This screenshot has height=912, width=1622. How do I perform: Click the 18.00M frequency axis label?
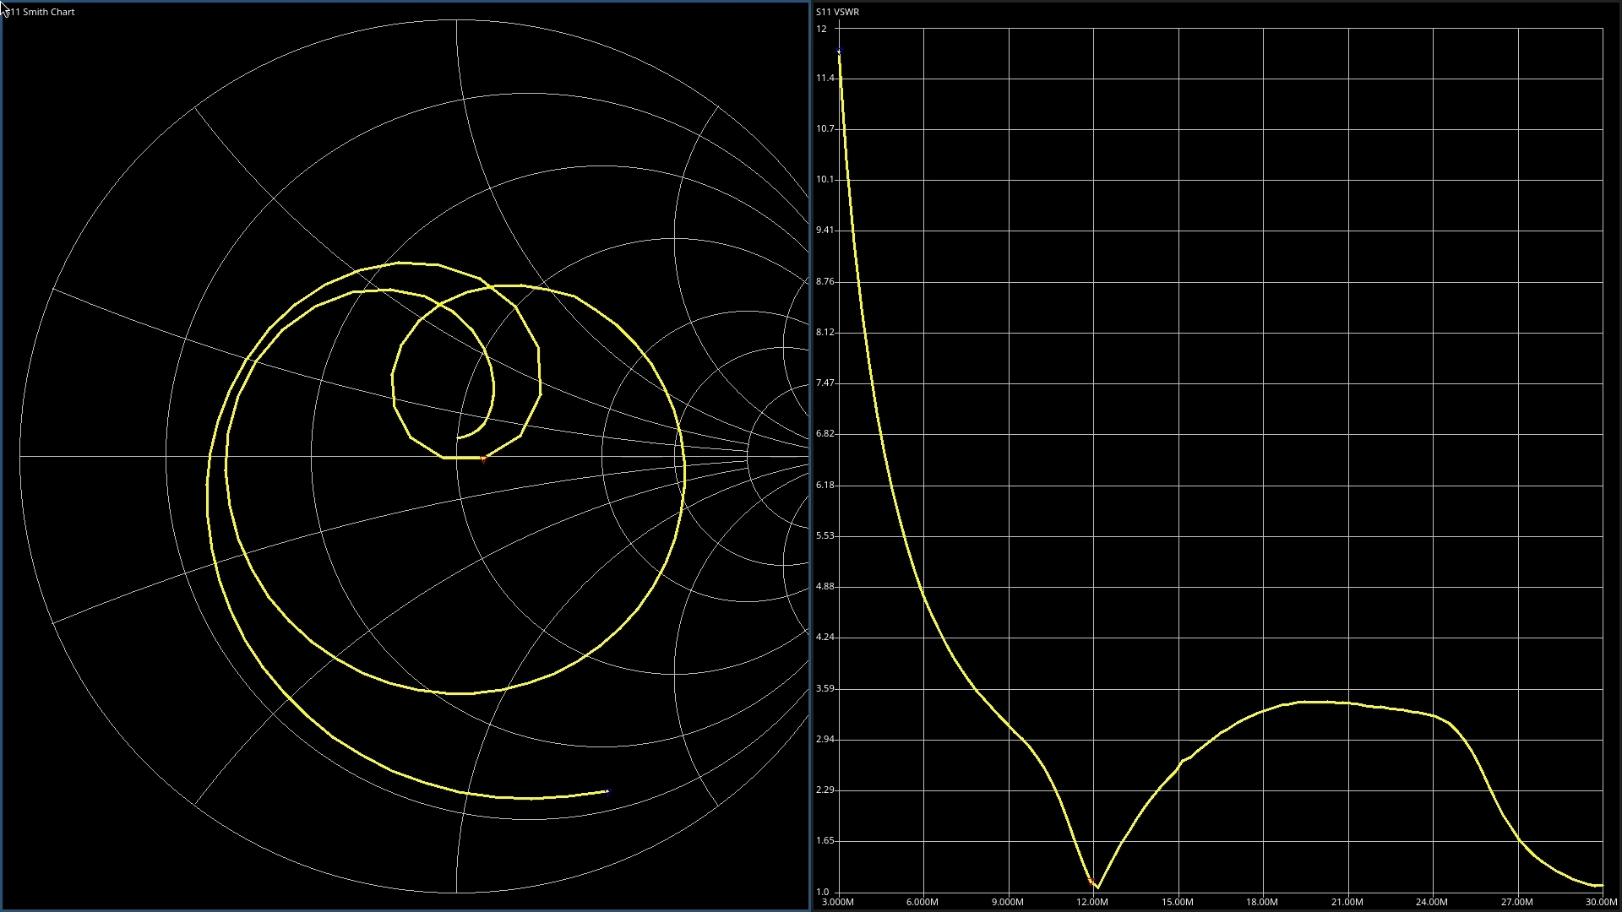[x=1262, y=902]
